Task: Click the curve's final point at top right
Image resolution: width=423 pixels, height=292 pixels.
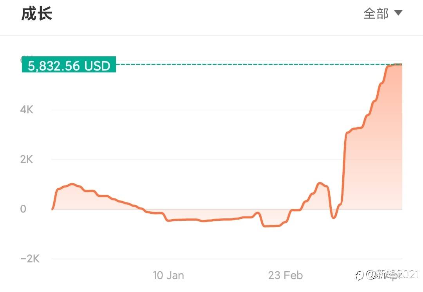Action: [401, 64]
